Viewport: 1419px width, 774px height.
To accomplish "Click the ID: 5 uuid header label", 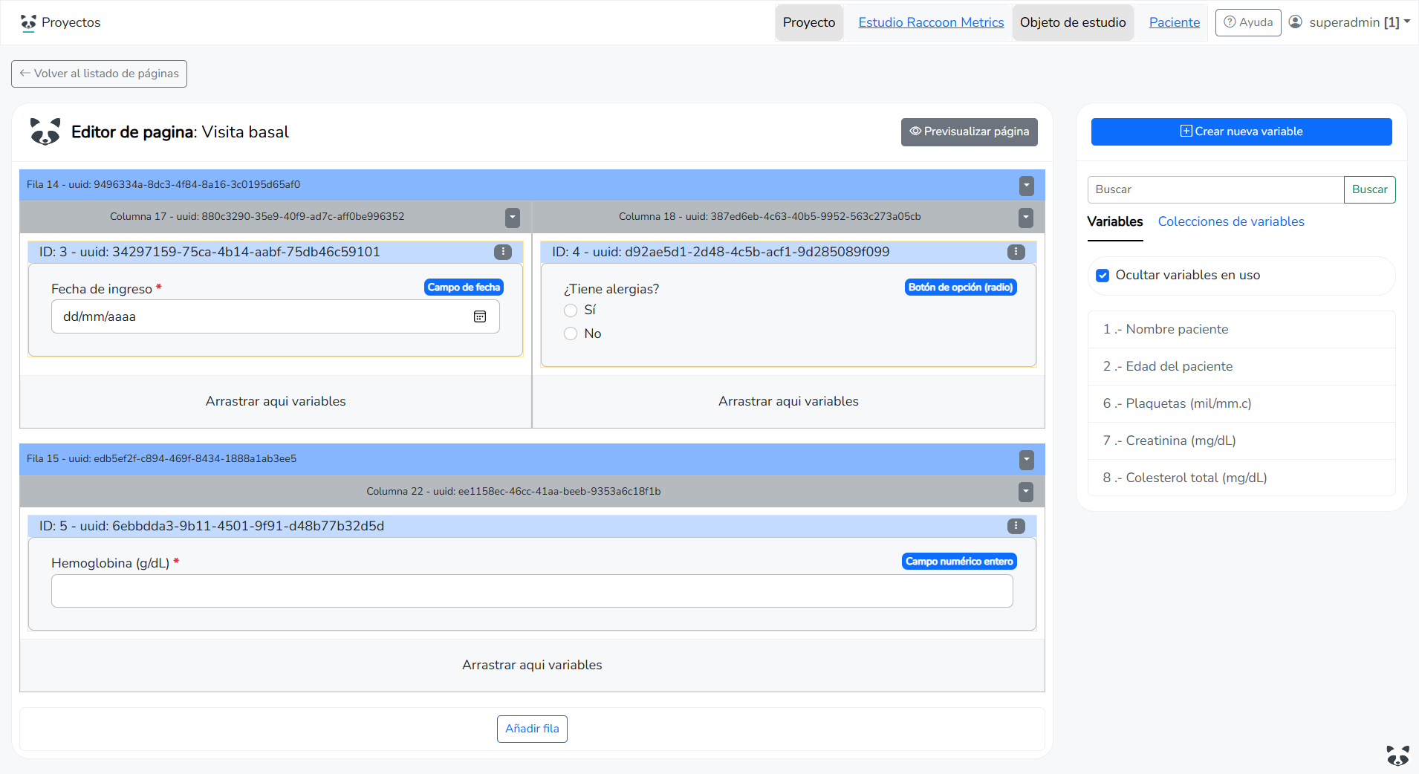I will (212, 526).
